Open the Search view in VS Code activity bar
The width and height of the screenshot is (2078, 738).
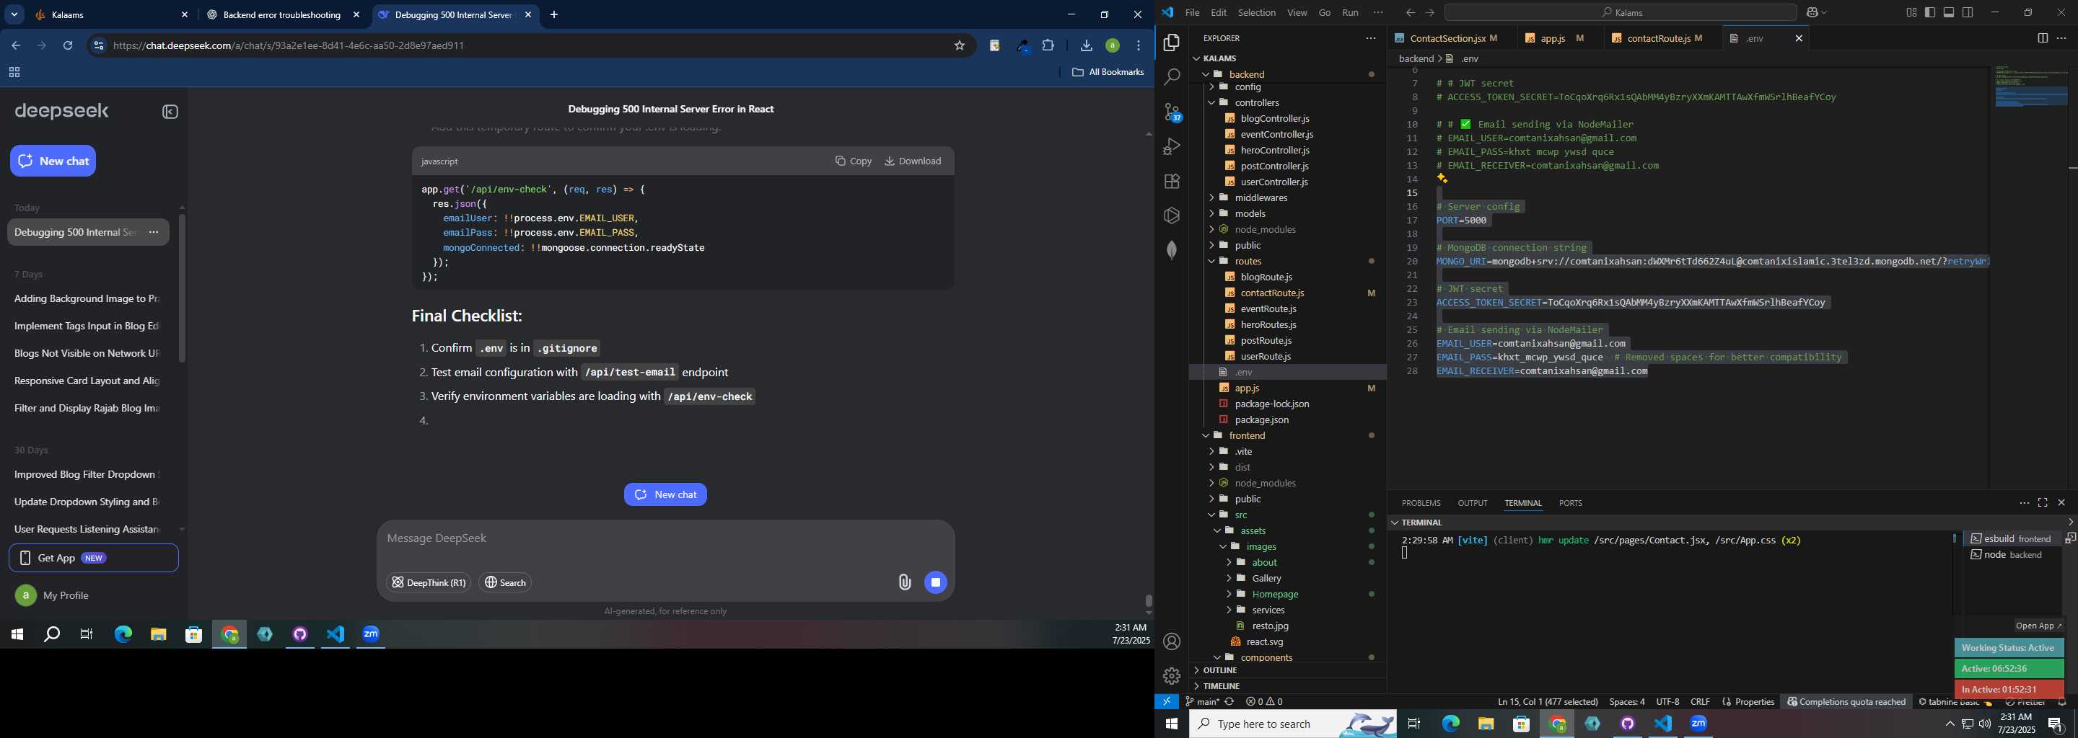tap(1171, 77)
